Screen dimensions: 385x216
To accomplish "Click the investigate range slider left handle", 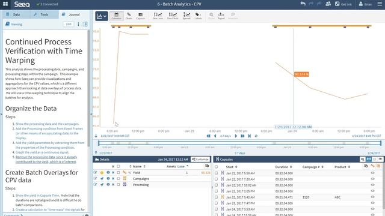I will tap(99, 143).
